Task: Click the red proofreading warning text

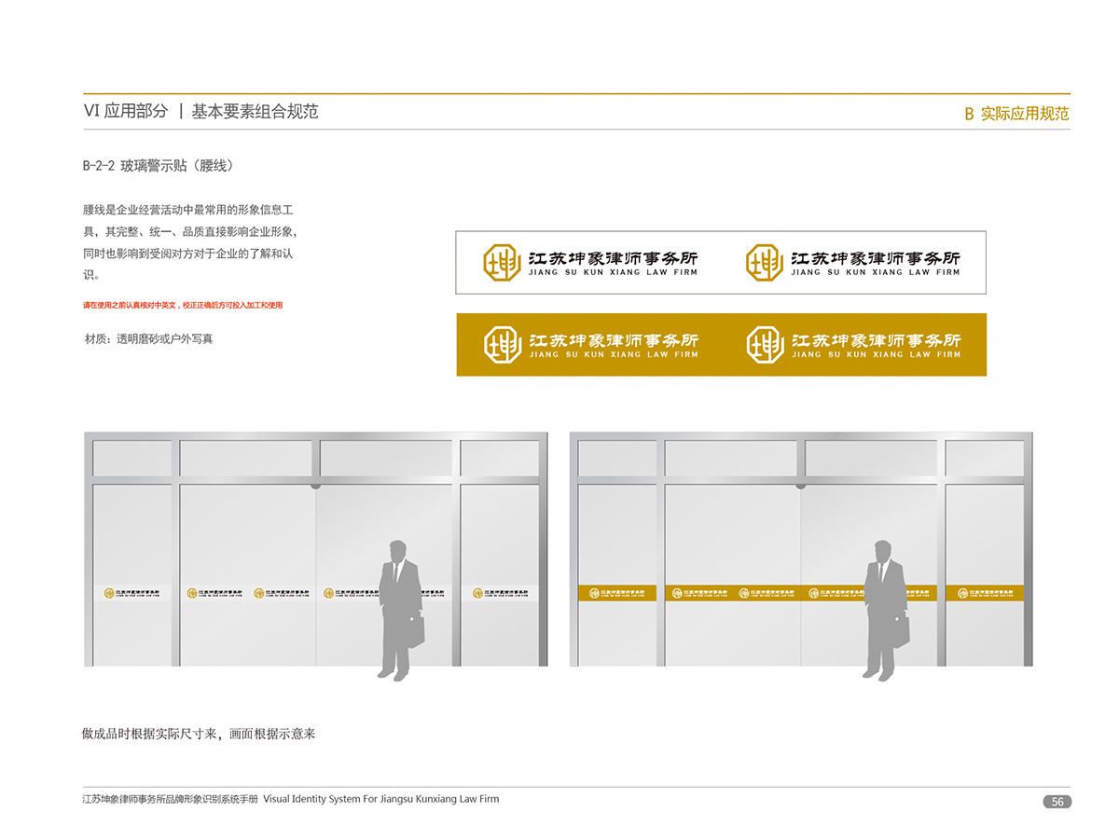Action: pyautogui.click(x=182, y=305)
